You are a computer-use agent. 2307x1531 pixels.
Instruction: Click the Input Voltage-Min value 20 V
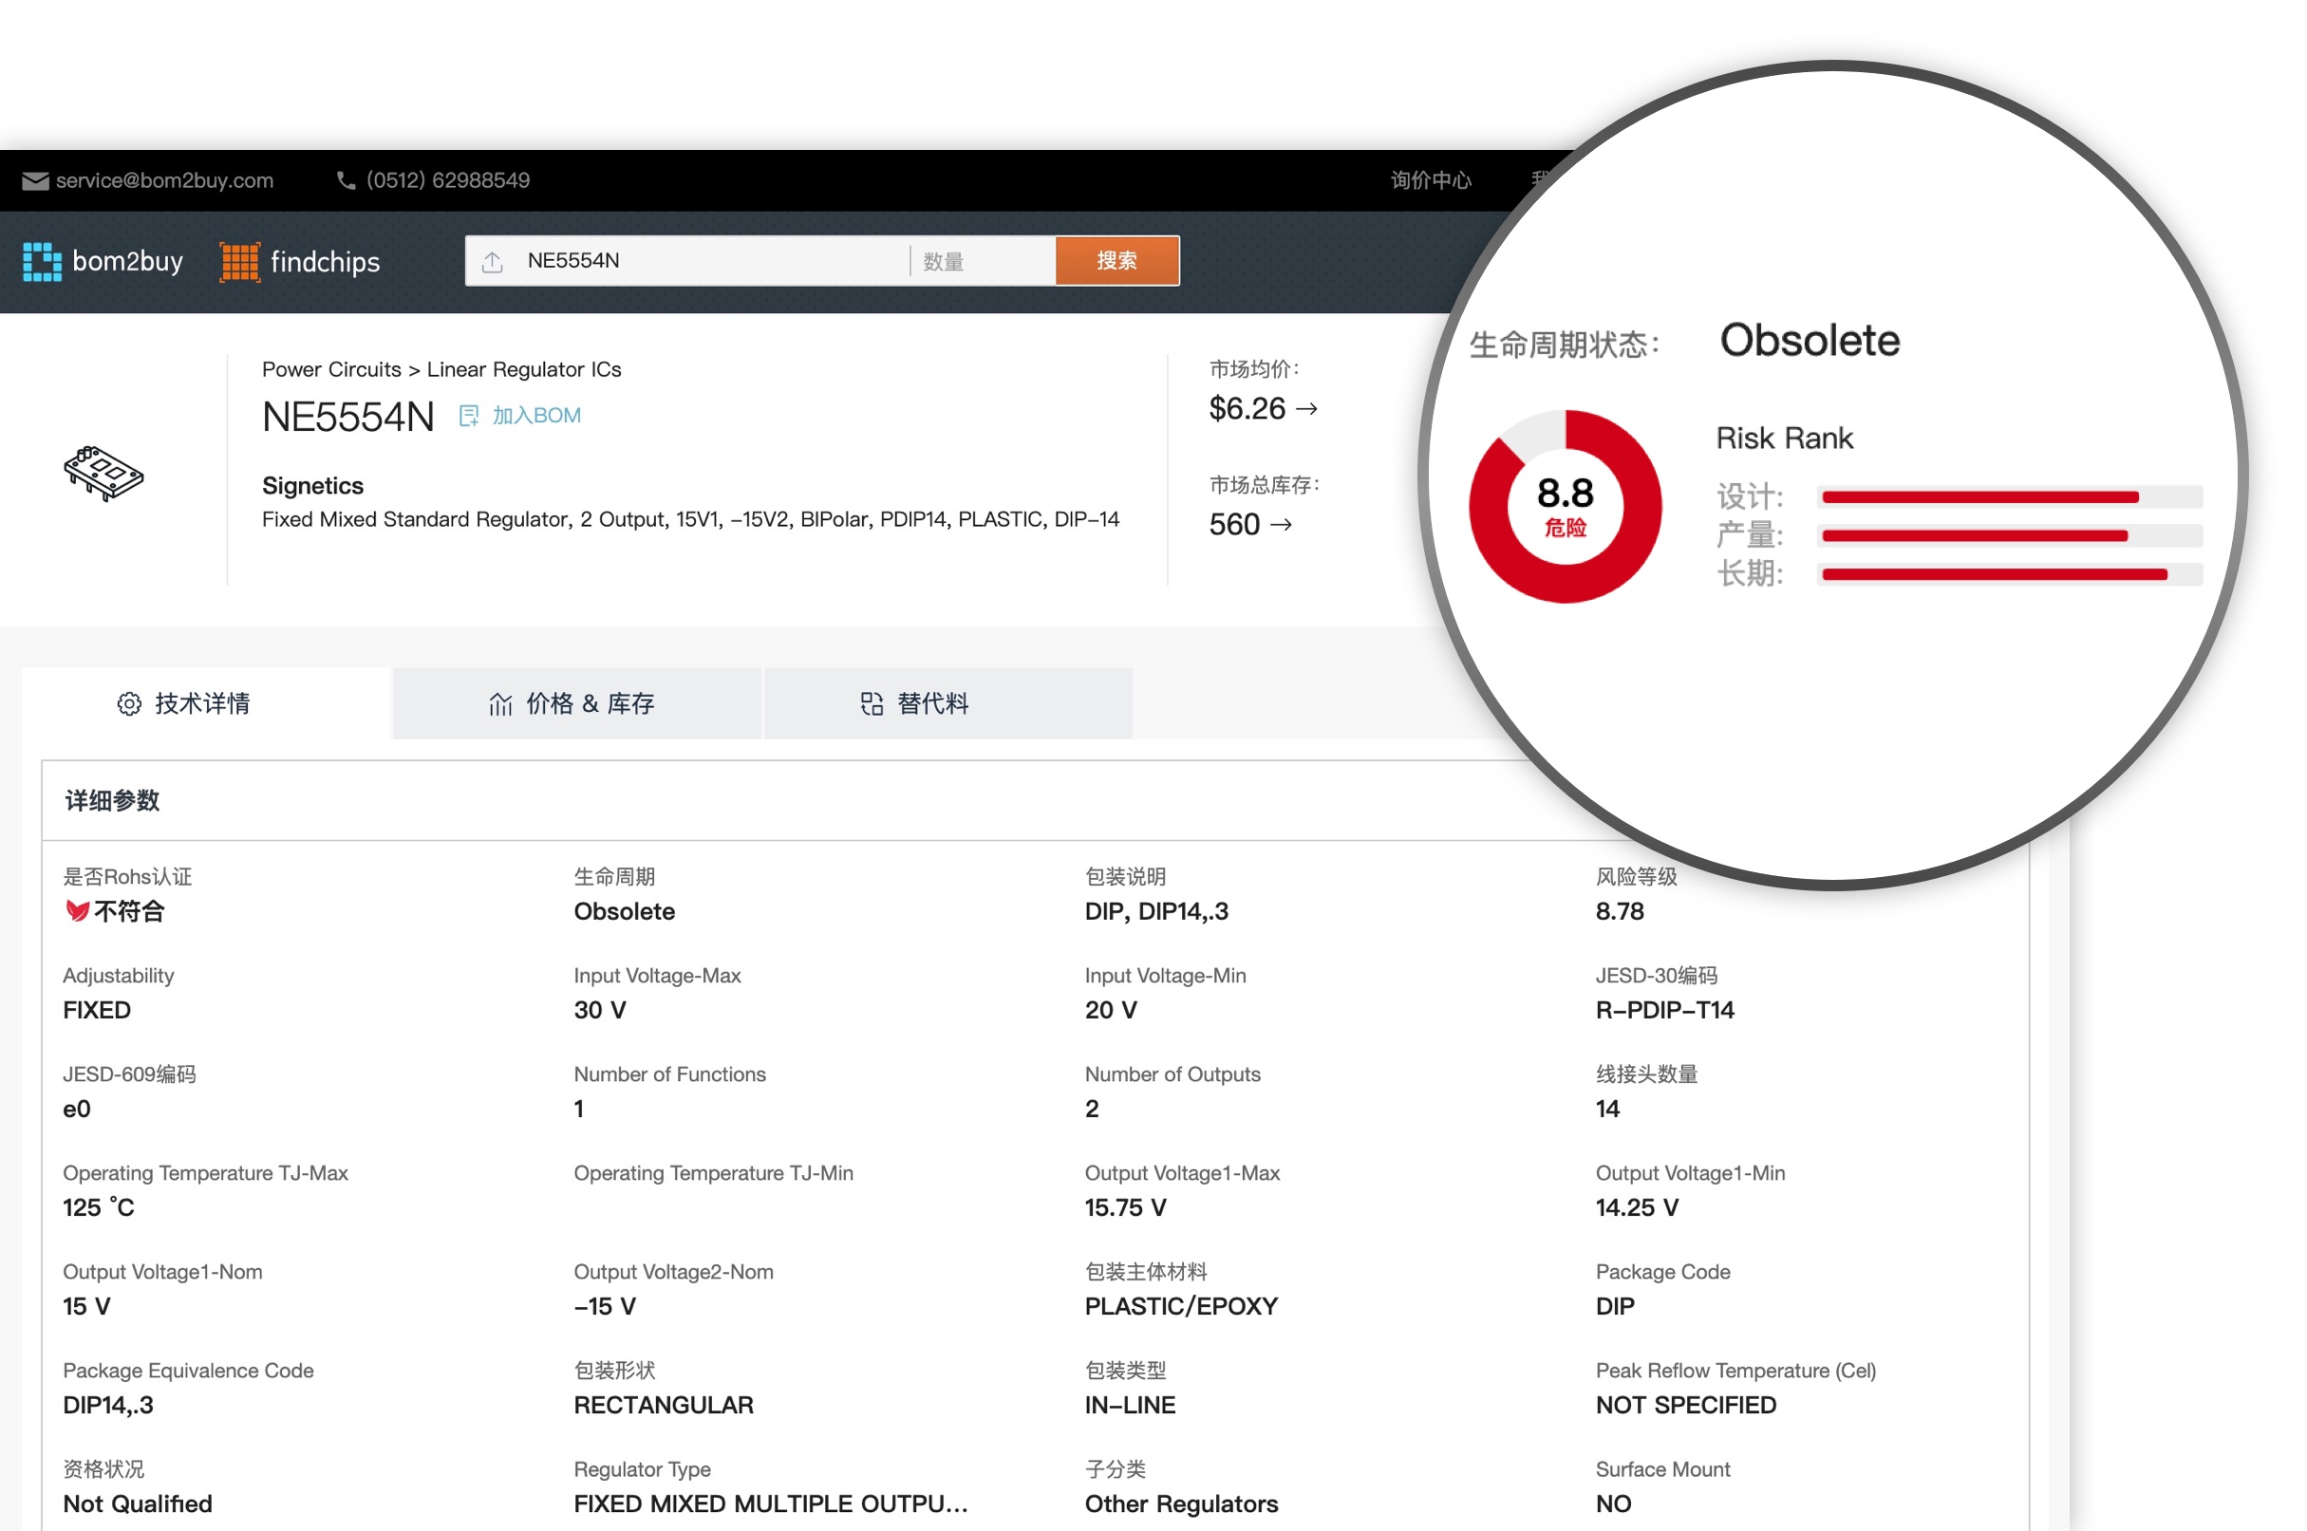click(x=1111, y=1011)
